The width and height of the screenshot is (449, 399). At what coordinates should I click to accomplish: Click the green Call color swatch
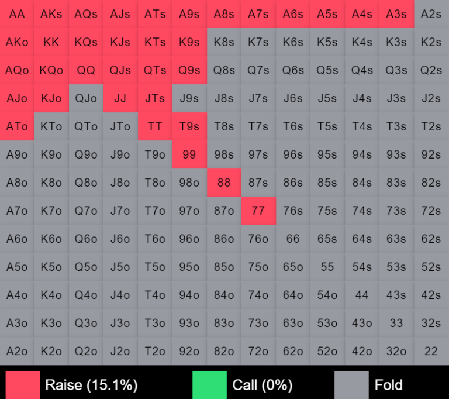pos(209,384)
